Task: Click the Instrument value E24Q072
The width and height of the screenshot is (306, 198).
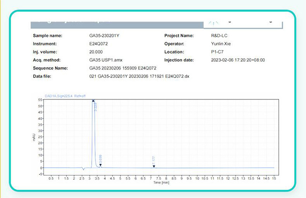Action: [100, 43]
